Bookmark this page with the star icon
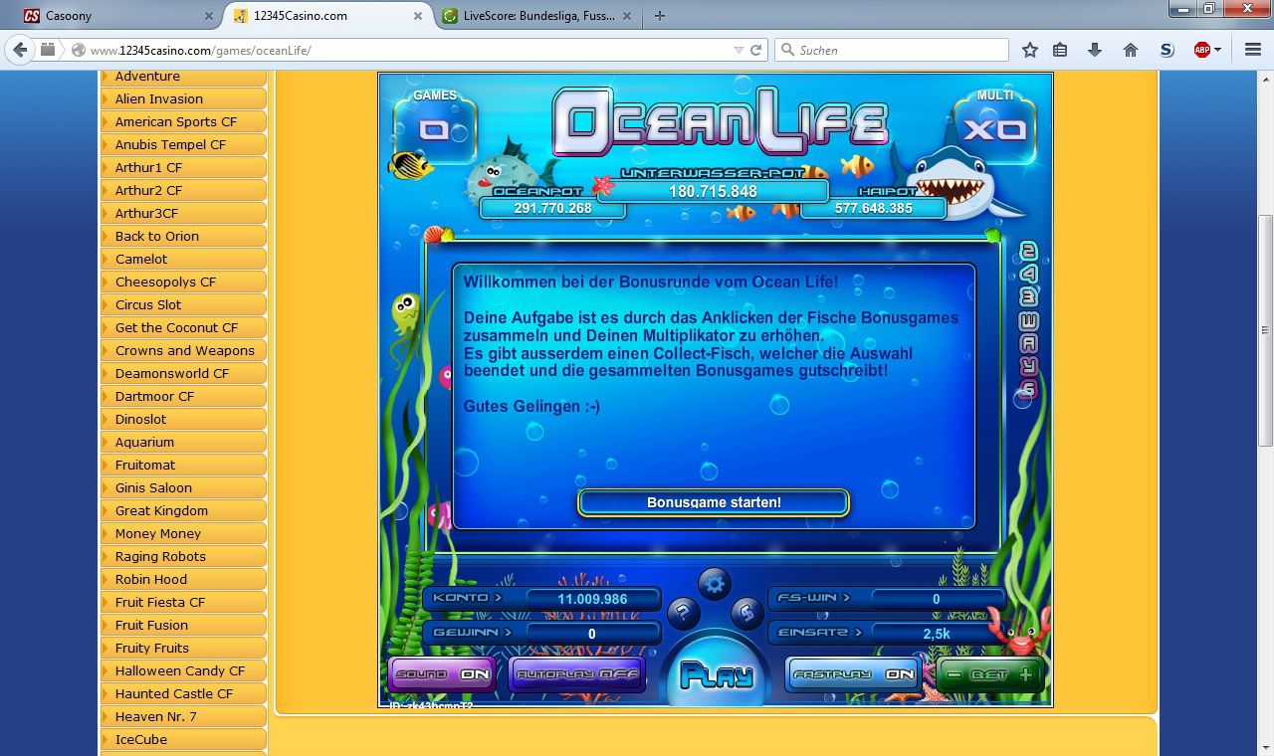 [x=1030, y=50]
